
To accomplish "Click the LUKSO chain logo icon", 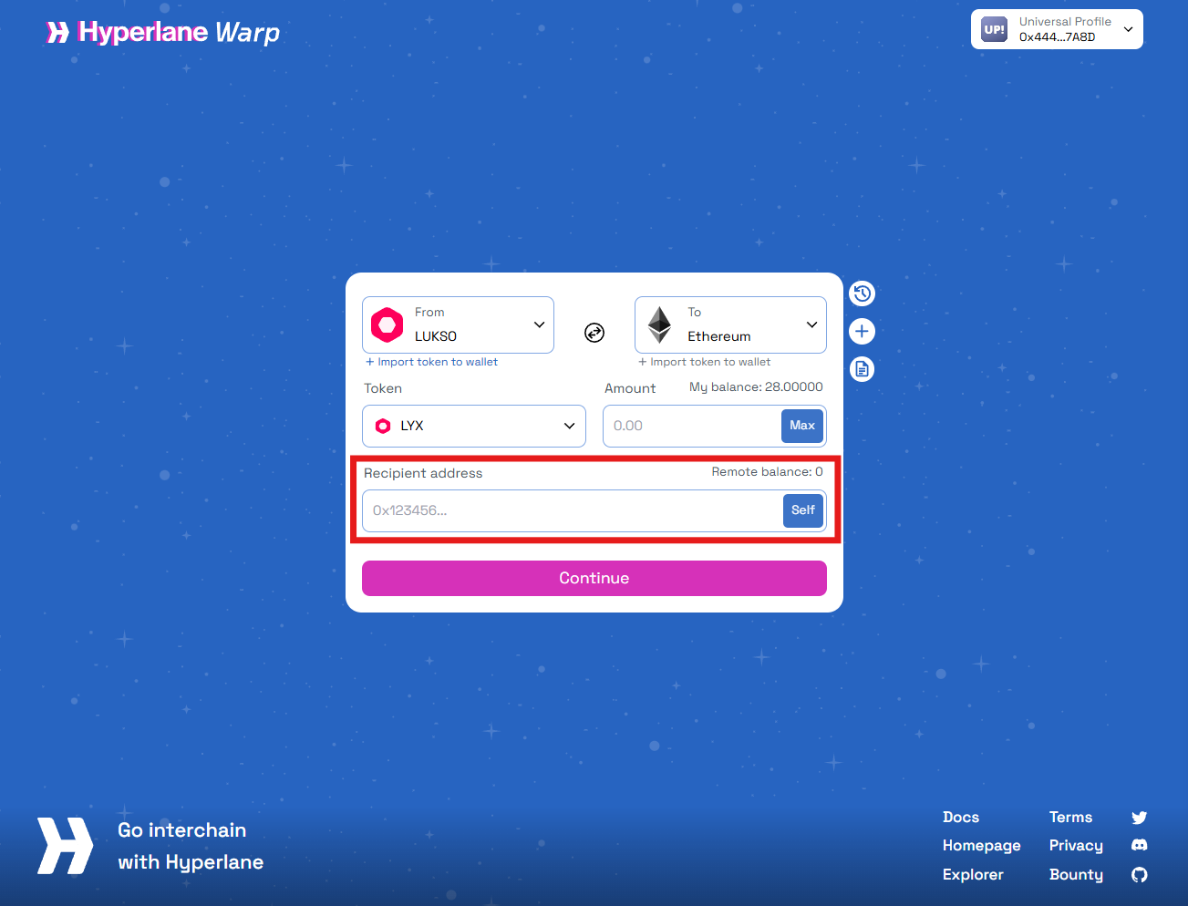I will click(387, 324).
